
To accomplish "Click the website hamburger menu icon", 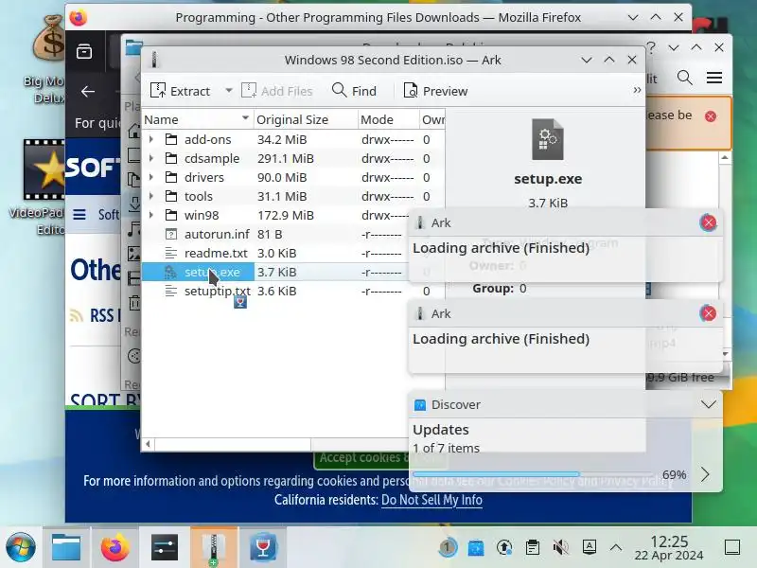I will tap(79, 215).
